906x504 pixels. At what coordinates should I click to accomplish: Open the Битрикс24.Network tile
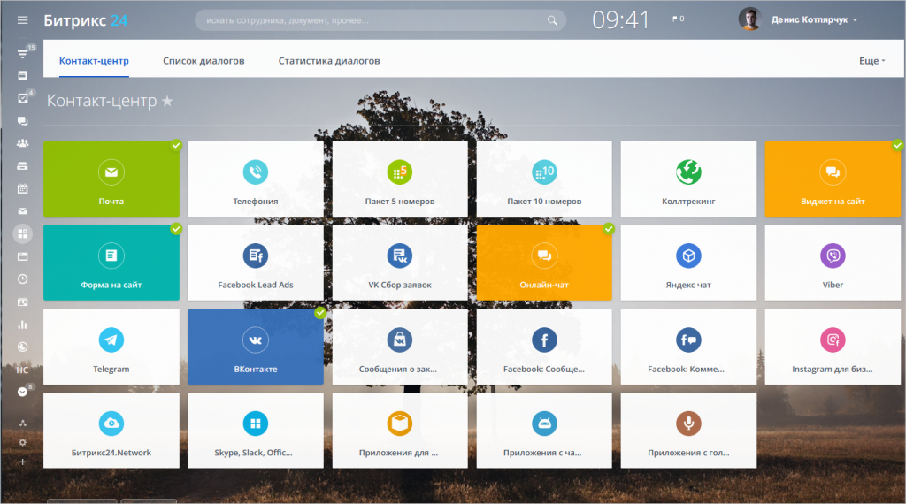pyautogui.click(x=111, y=431)
